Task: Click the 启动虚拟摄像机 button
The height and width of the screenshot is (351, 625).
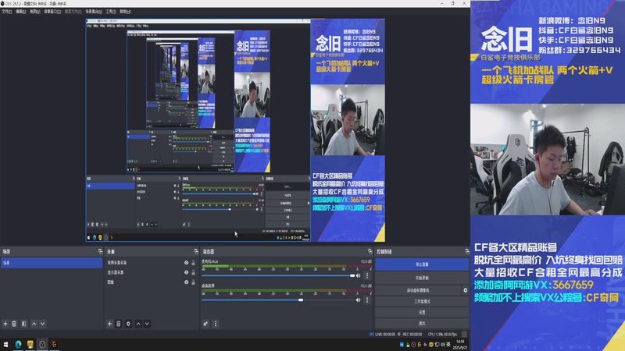Action: coord(418,290)
